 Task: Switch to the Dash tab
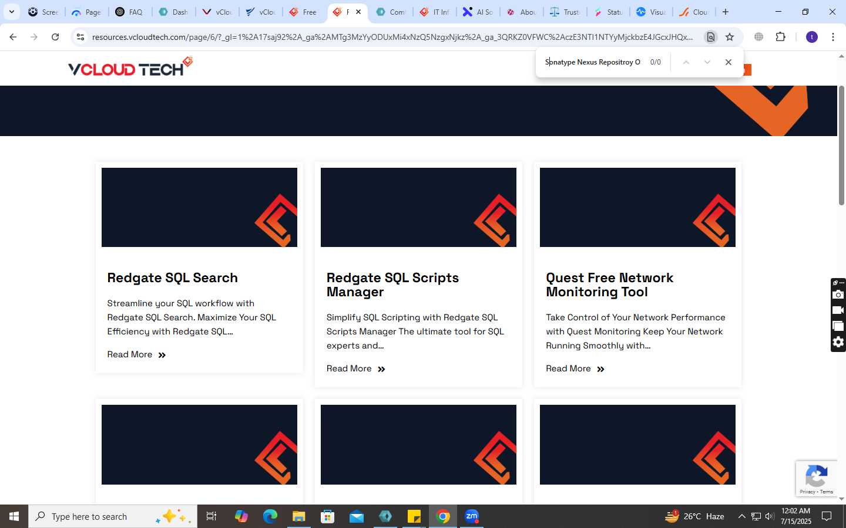[174, 12]
